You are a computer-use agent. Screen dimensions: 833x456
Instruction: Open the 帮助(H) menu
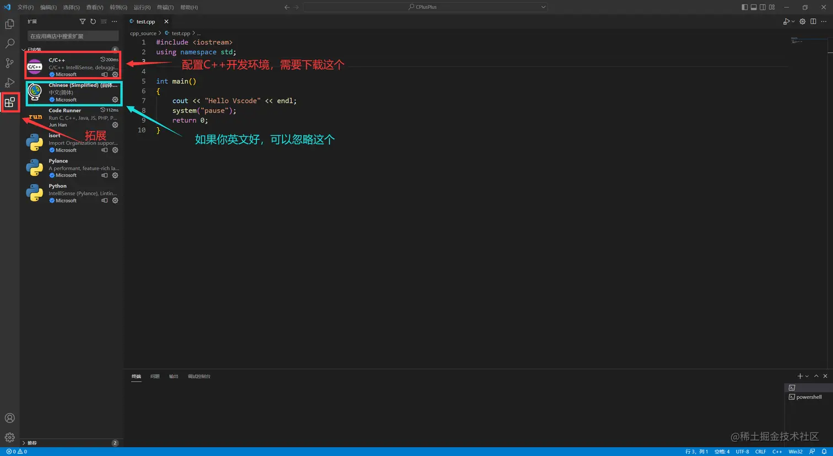189,7
